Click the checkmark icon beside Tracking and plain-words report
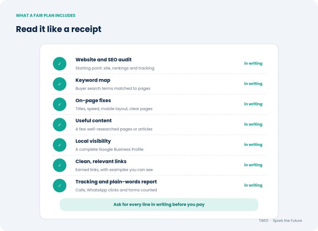Screen dimensions: 318x231 point(60,186)
